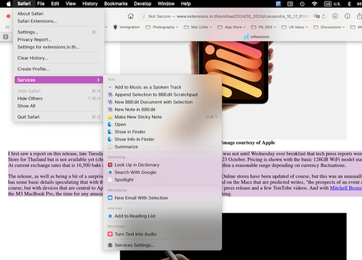The height and width of the screenshot is (260, 362).
Task: Click the BBEdit icon beside New Note in BBEdit
Action: 110,110
